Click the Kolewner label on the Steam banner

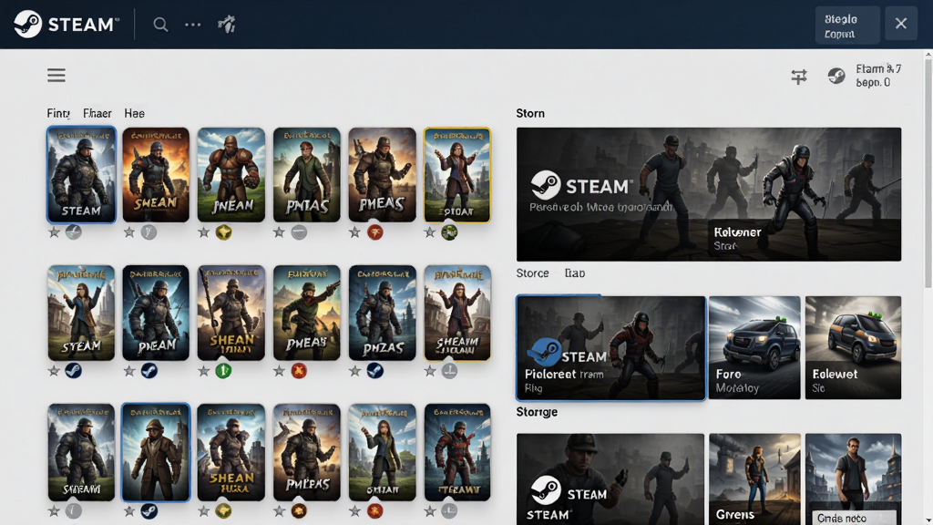point(737,232)
